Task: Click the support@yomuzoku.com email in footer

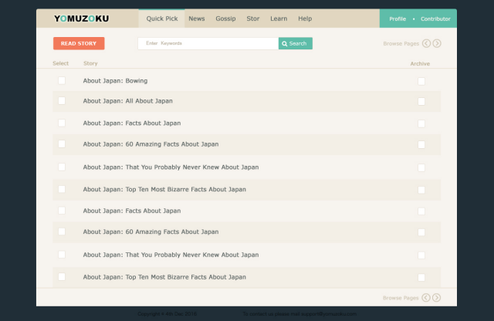Action: coord(329,314)
